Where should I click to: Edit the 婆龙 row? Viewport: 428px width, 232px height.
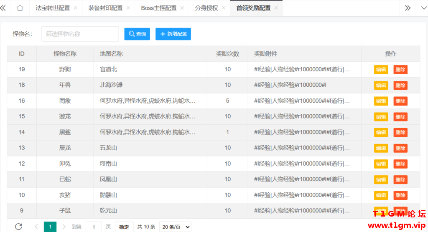(x=381, y=117)
